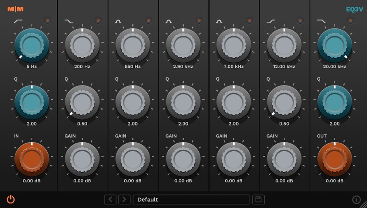
Task: Click the 2.00 Q value under 20.00 kHz band
Action: coord(335,124)
